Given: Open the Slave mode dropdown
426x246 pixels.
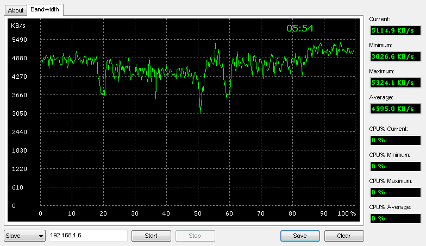Looking at the screenshot, I should coord(24,236).
